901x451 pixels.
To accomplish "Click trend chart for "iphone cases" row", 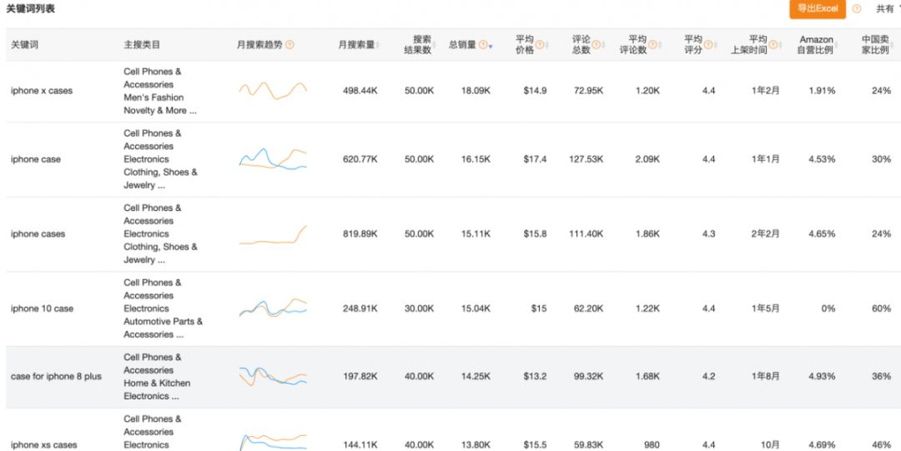I will click(x=273, y=234).
